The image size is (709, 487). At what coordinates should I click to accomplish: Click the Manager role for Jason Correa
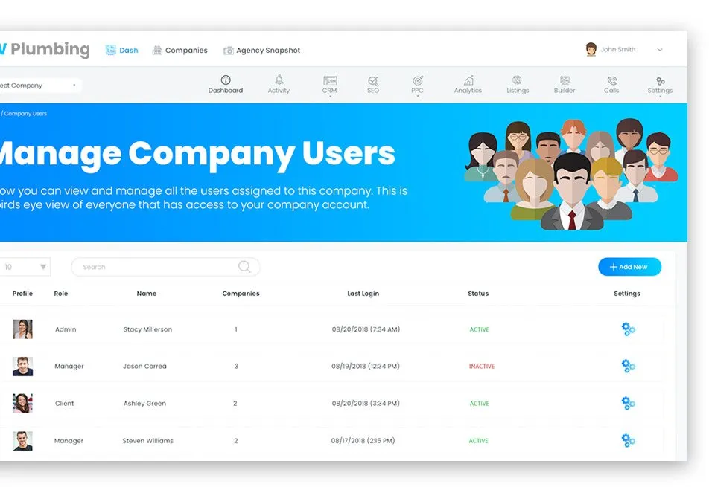tap(69, 367)
